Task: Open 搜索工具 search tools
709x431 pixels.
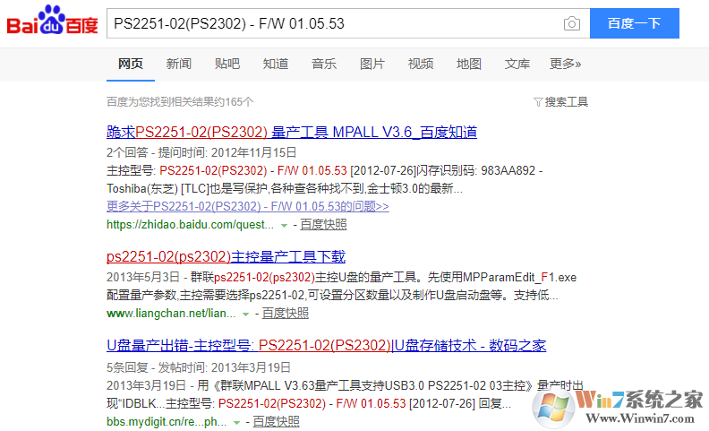Action: coord(566,102)
